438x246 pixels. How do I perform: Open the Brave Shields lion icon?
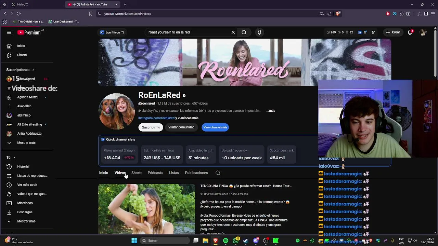(337, 14)
